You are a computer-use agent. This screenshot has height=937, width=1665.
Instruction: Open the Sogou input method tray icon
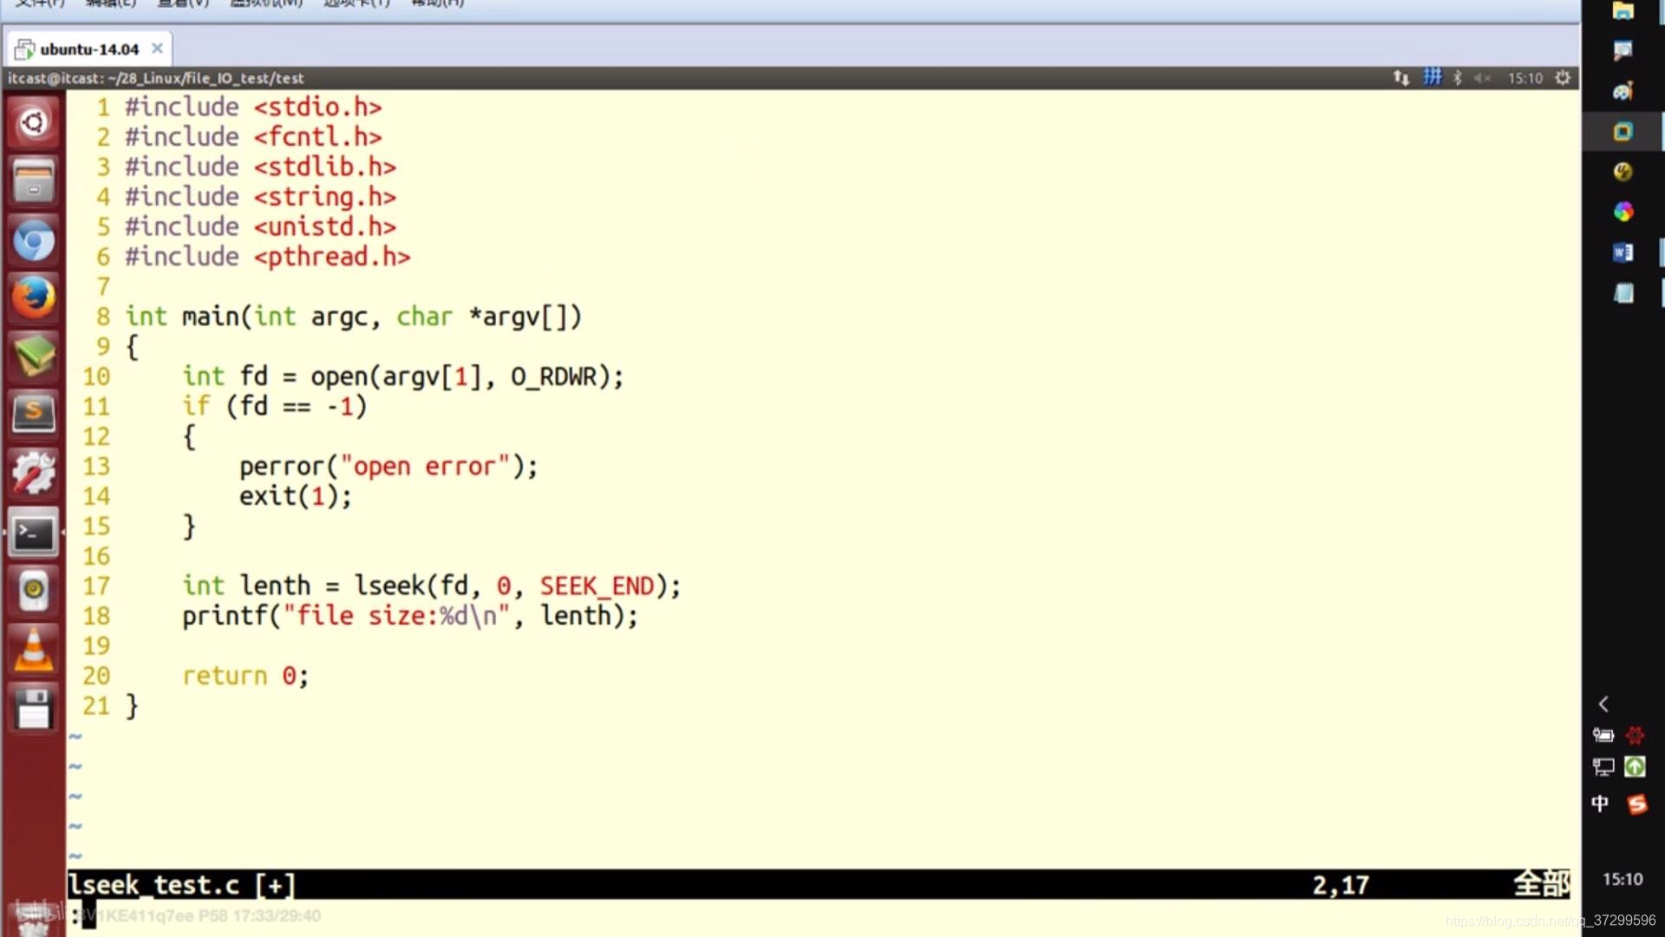[1636, 804]
